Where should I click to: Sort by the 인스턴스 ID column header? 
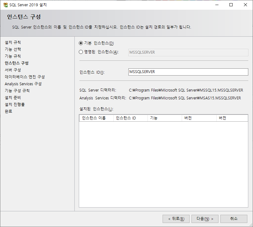[x=131, y=118]
